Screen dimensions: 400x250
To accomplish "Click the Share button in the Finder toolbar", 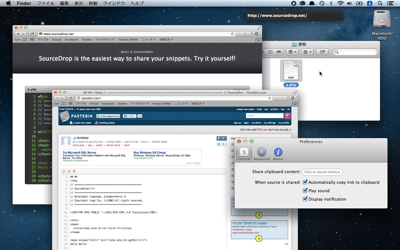I will coord(322,52).
